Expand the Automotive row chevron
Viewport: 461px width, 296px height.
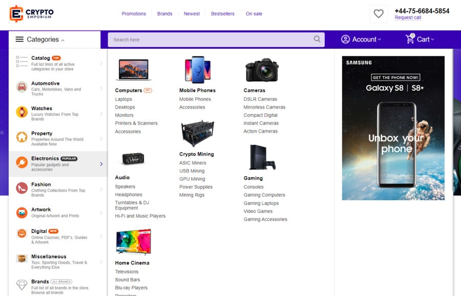coord(101,89)
